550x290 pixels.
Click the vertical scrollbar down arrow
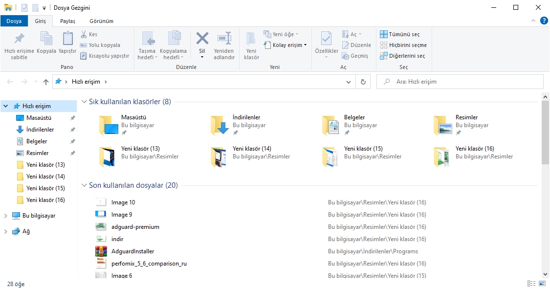coord(545,274)
